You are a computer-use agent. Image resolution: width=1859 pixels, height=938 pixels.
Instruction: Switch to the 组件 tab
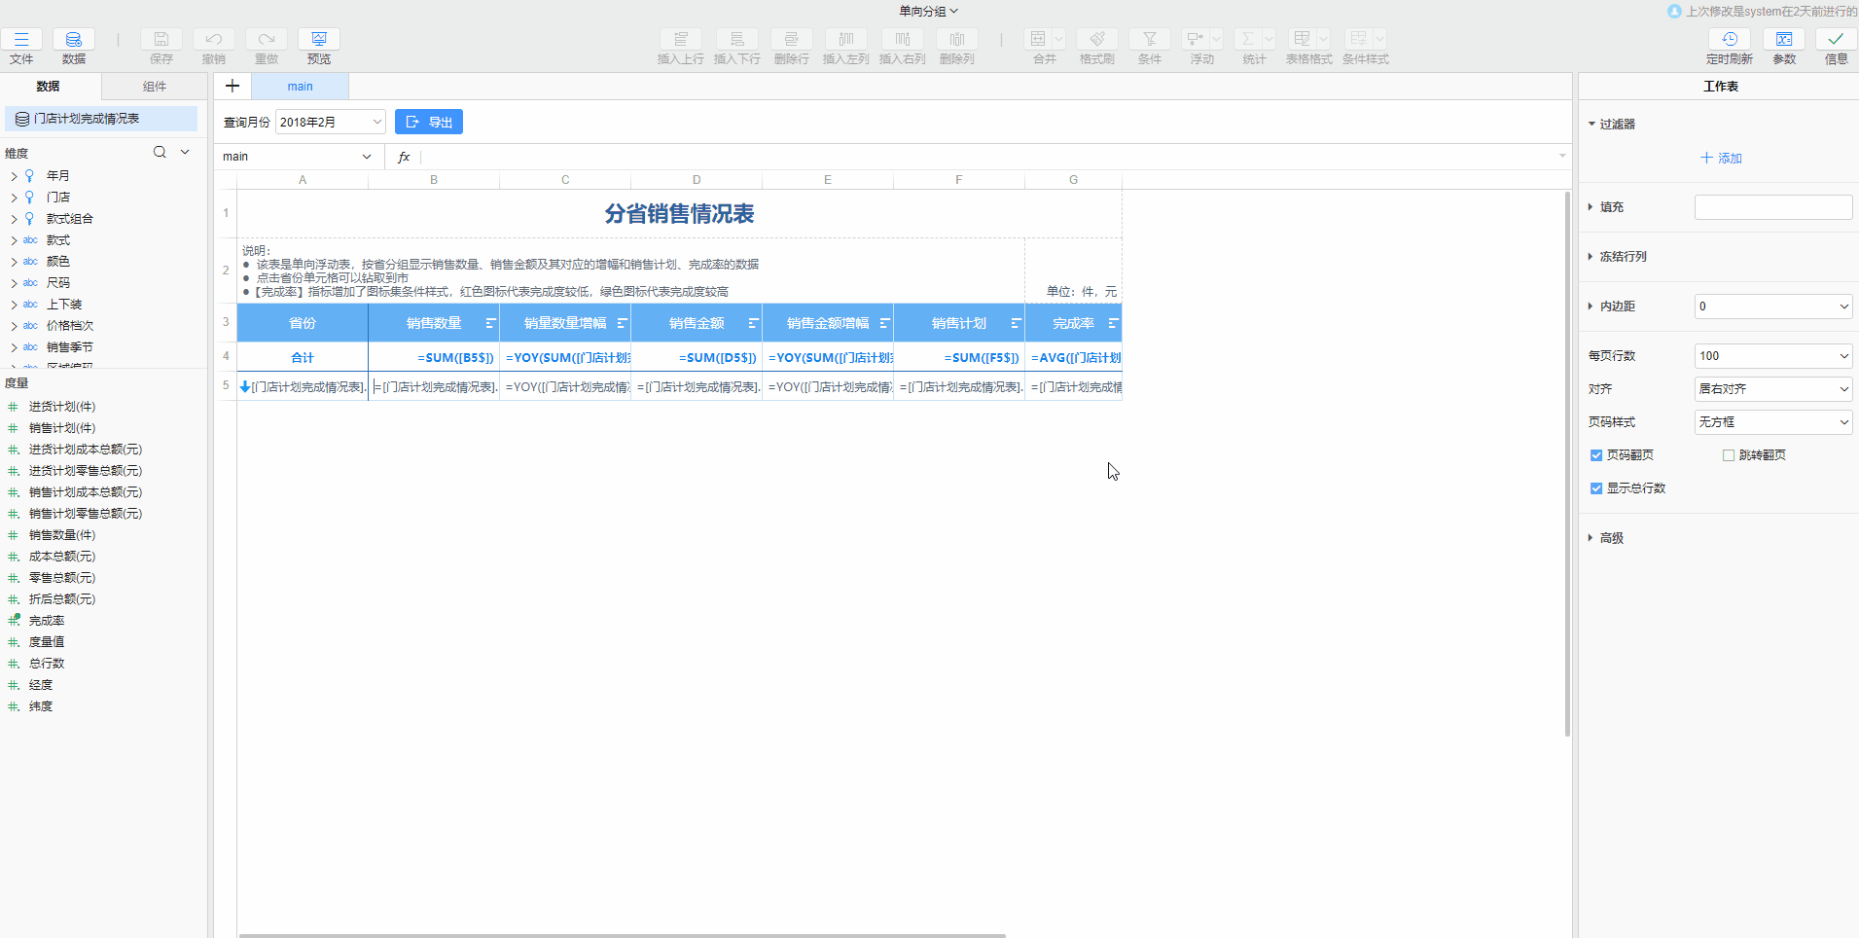(x=155, y=87)
